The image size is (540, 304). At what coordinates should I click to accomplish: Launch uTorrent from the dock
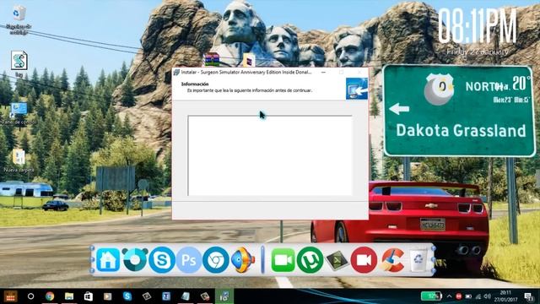[x=310, y=260]
